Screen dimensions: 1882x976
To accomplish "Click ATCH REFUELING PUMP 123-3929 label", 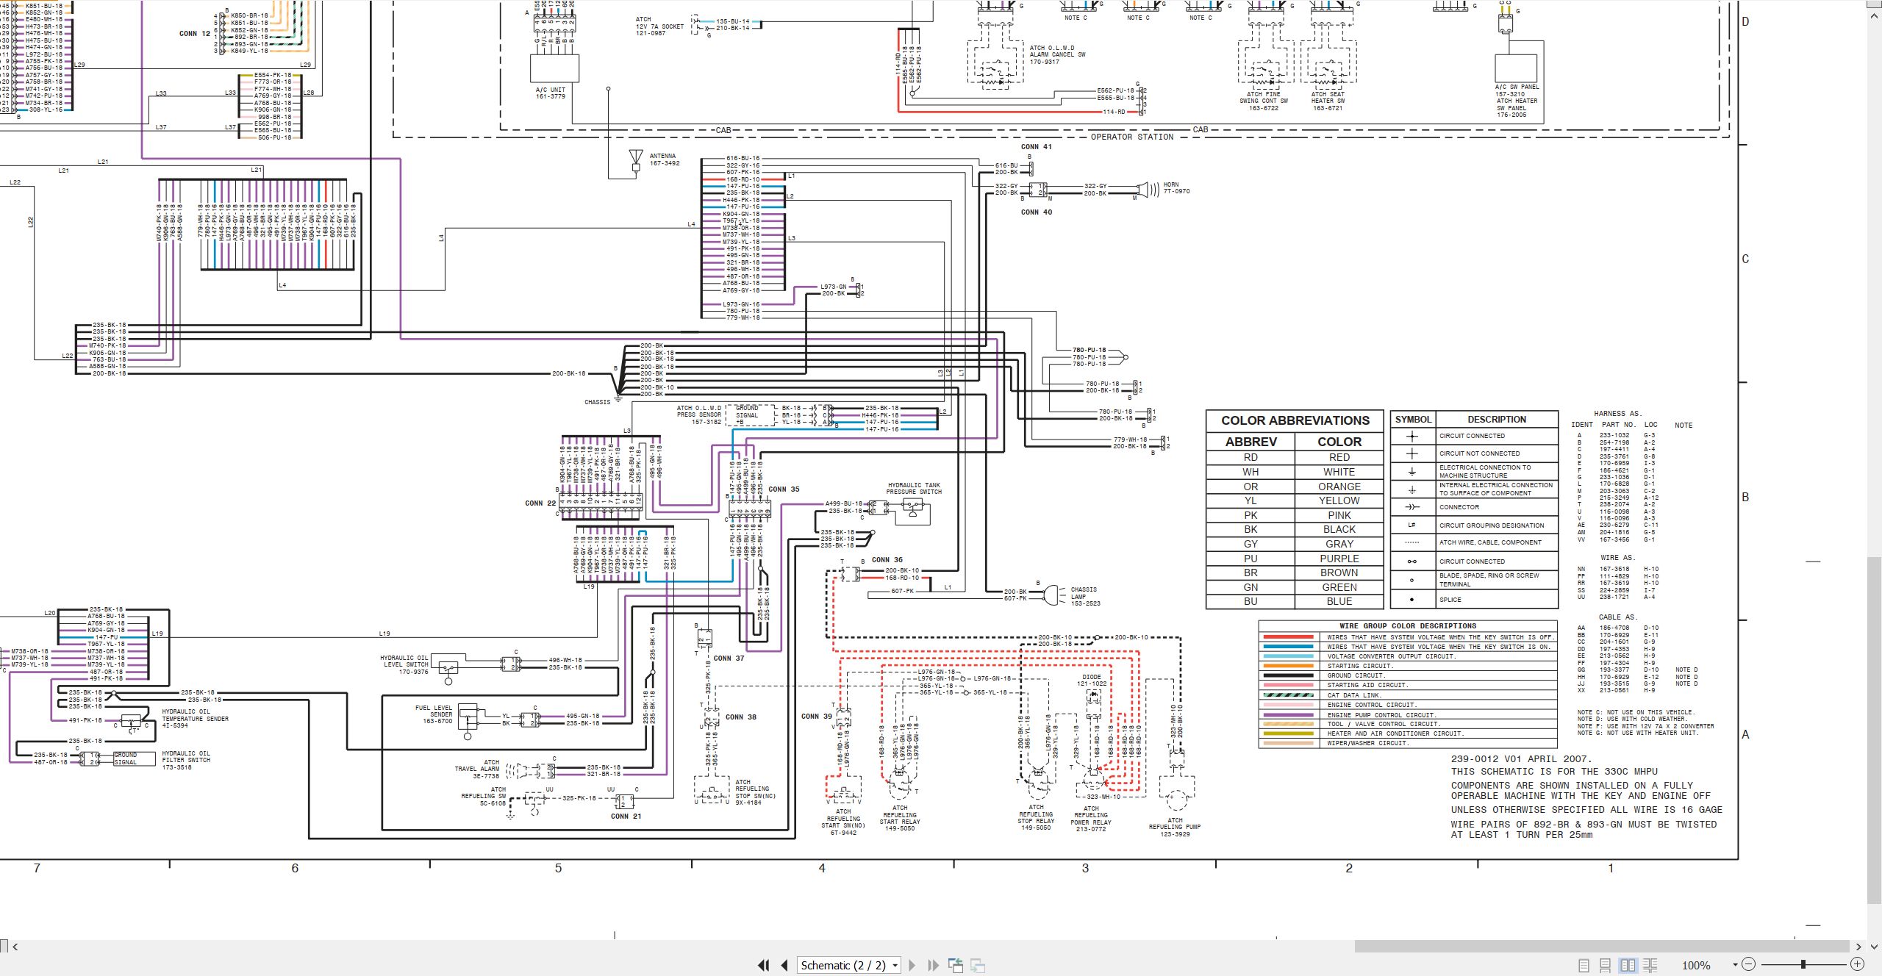I will 1175,827.
